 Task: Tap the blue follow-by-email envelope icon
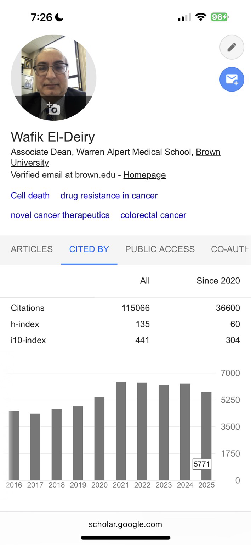pyautogui.click(x=232, y=79)
